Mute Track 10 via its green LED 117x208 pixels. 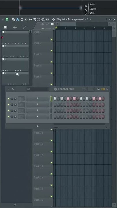52,140
